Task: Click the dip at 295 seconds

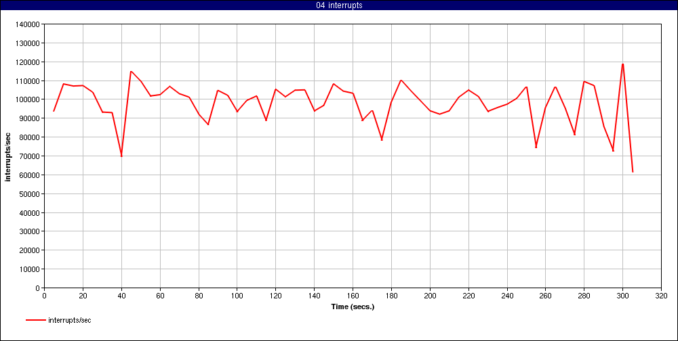Action: [613, 150]
